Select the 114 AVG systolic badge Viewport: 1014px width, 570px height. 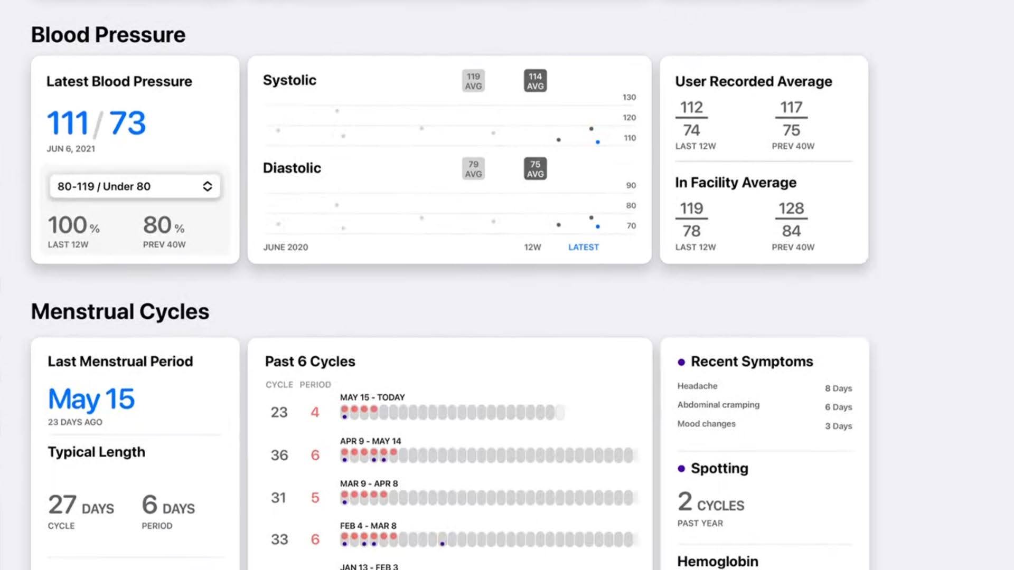535,81
